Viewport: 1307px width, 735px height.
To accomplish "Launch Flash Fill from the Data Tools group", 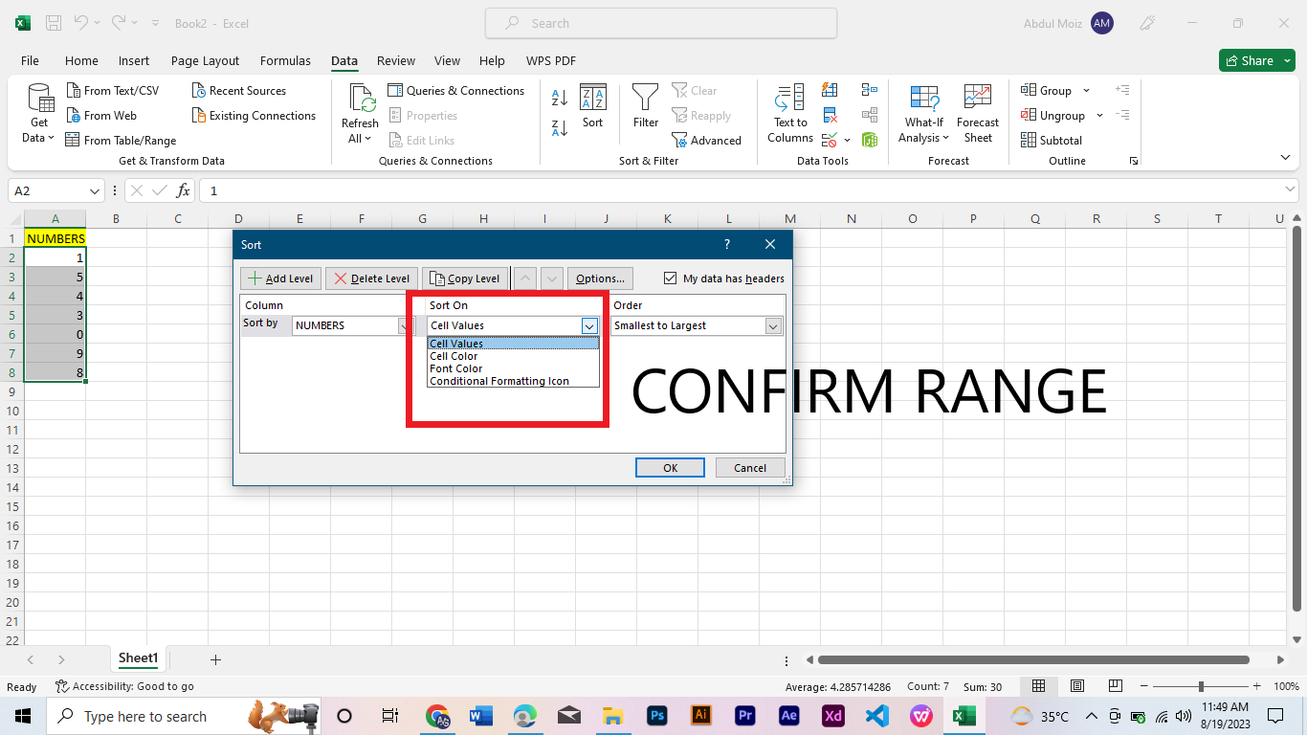I will click(829, 89).
